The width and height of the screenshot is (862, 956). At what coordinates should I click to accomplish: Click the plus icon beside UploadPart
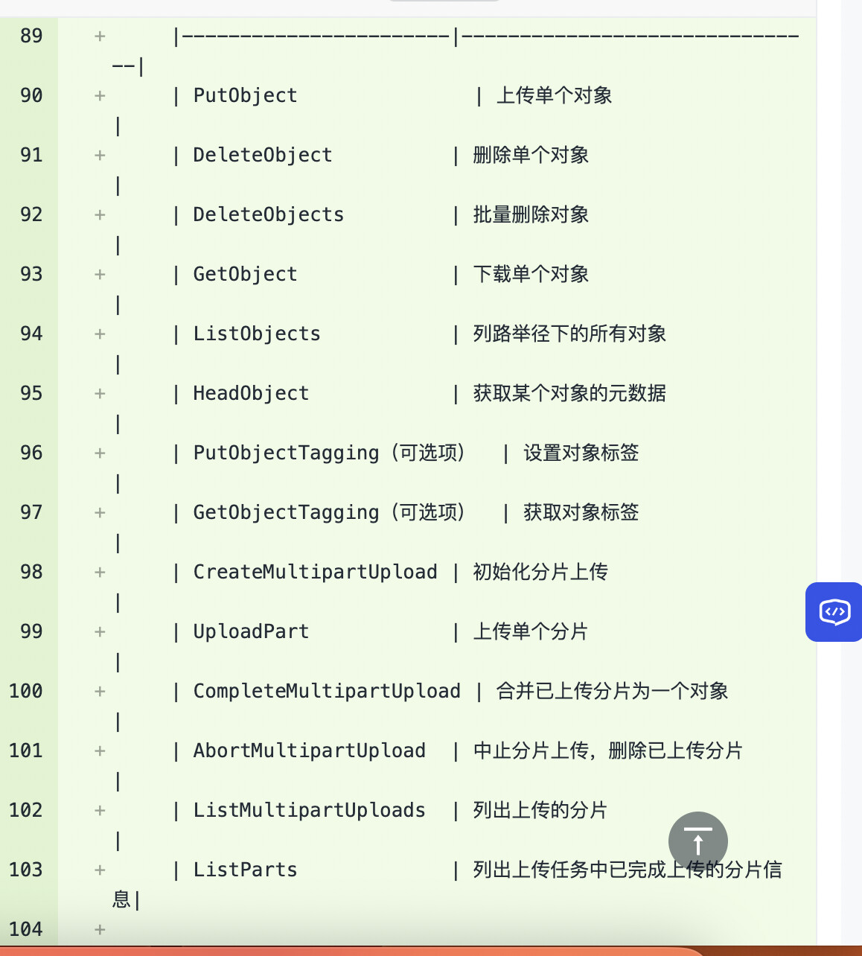click(x=99, y=631)
